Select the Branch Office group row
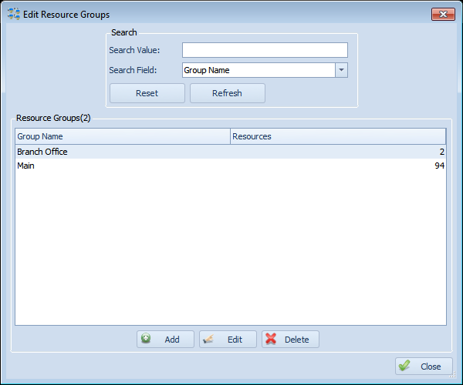The height and width of the screenshot is (385, 463). pyautogui.click(x=230, y=152)
